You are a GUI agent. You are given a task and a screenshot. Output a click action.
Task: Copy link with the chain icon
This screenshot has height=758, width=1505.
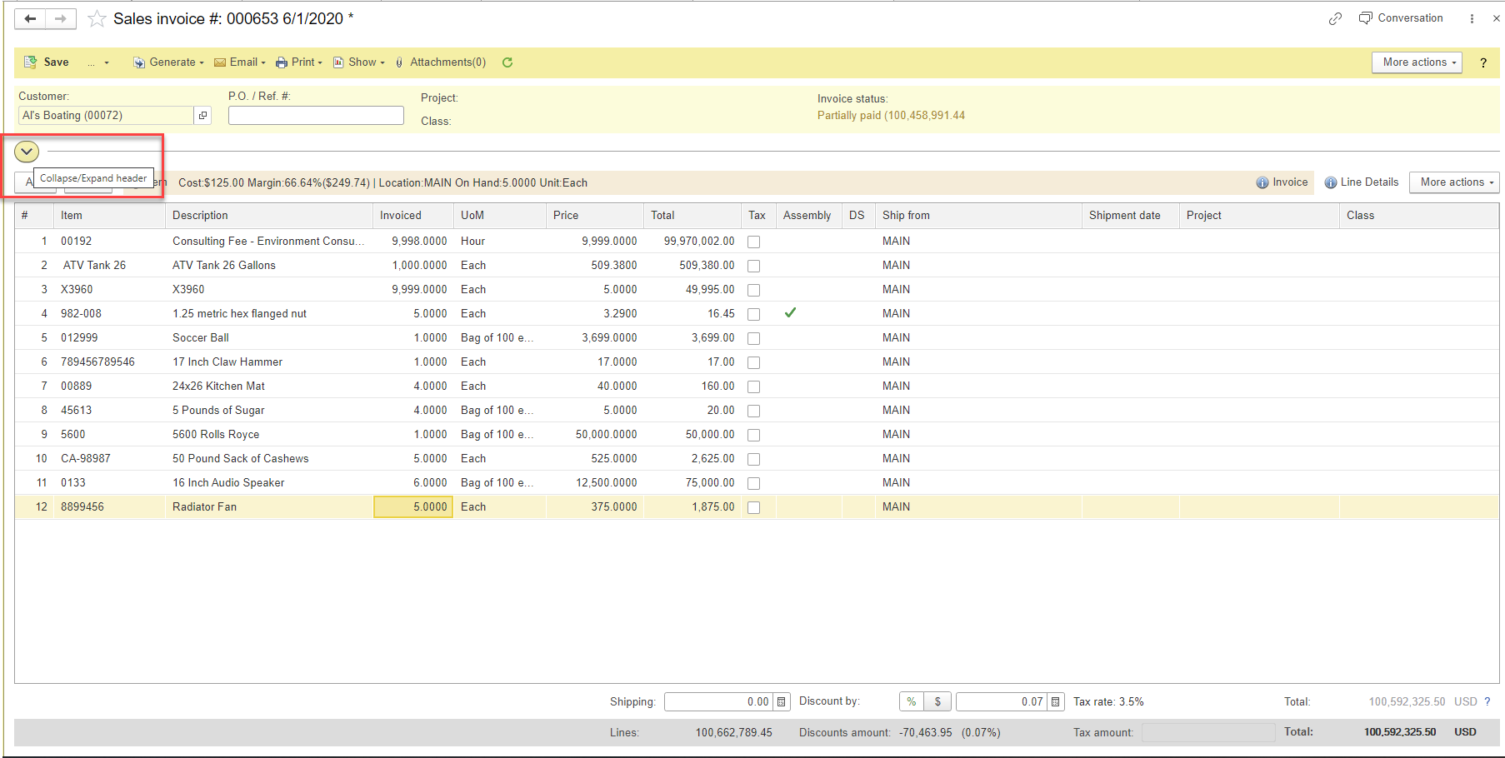pos(1335,18)
